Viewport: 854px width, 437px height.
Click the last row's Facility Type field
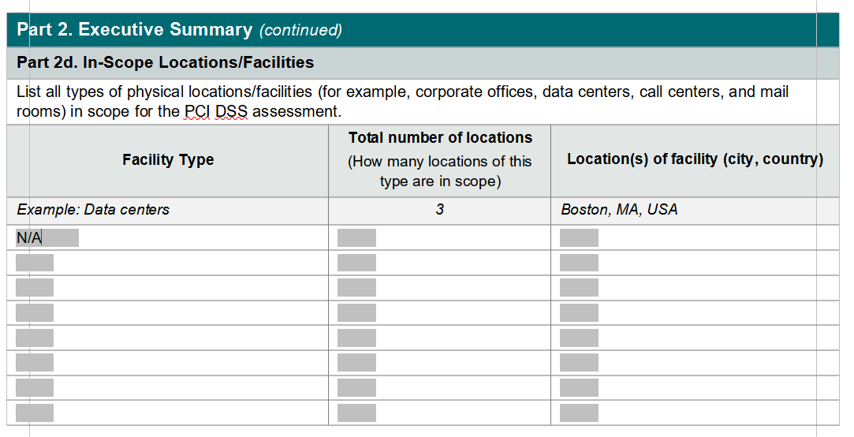pos(35,413)
